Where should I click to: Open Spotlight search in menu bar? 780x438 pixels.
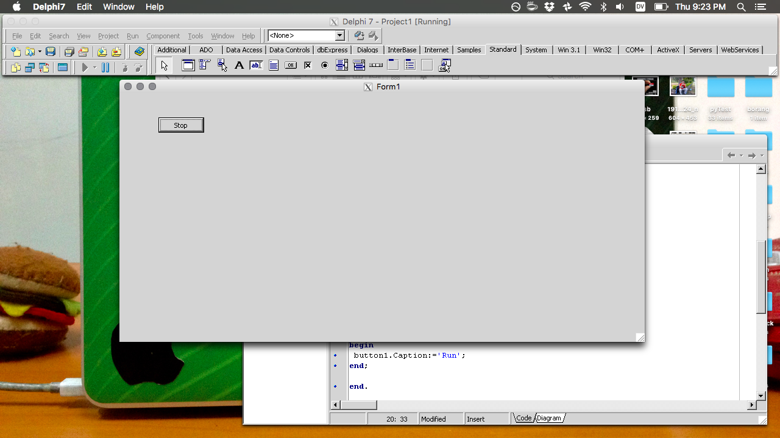(741, 7)
